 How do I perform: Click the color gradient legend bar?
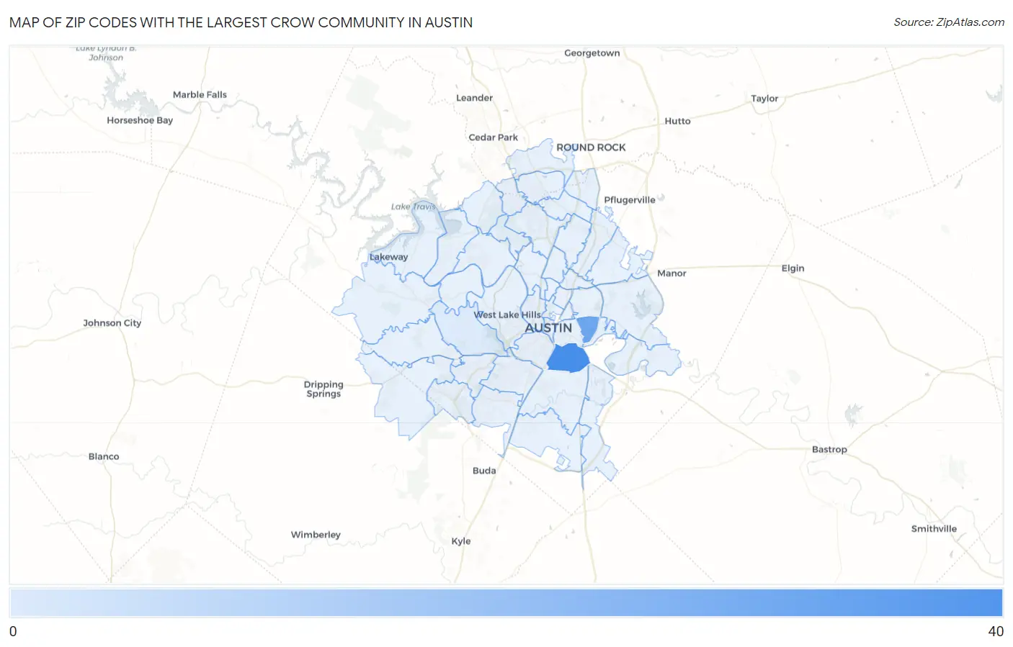pyautogui.click(x=506, y=603)
